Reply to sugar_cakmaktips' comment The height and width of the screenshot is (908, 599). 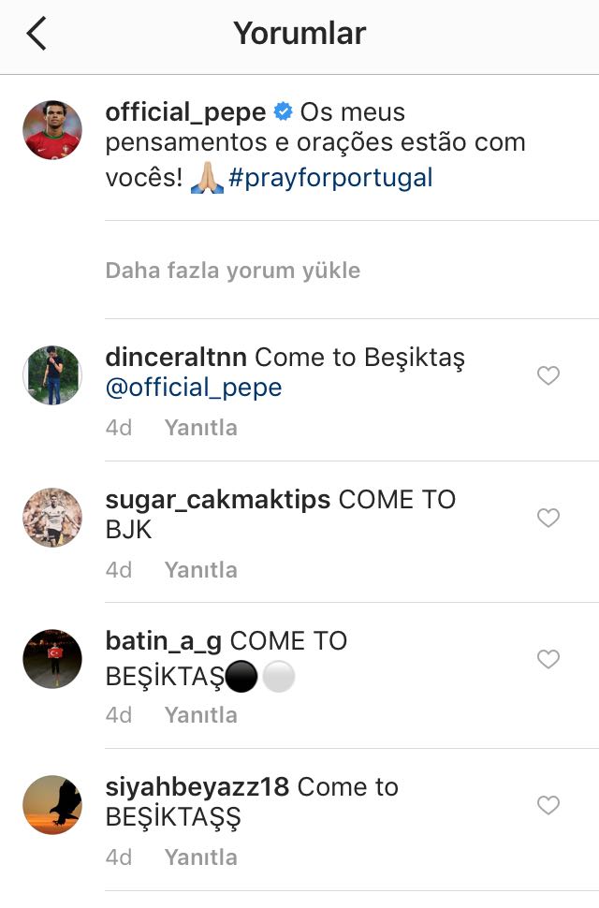201,570
